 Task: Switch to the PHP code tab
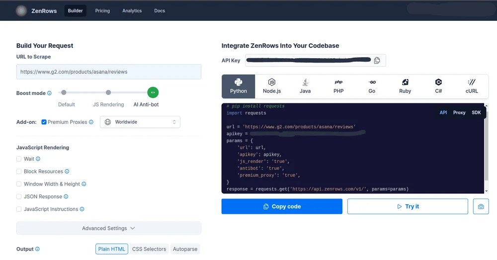(x=338, y=86)
